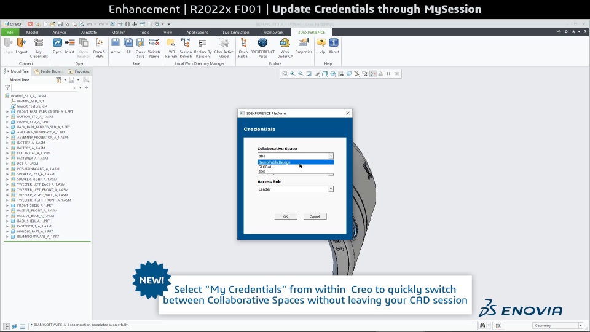
Task: Expand HANDLE_PART_A_1.PRT tree node
Action: (7, 232)
